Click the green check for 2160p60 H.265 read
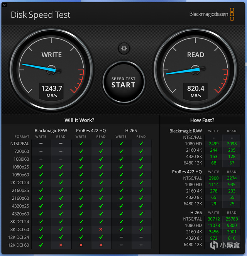The width and height of the screenshot is (247, 256). click(141, 198)
